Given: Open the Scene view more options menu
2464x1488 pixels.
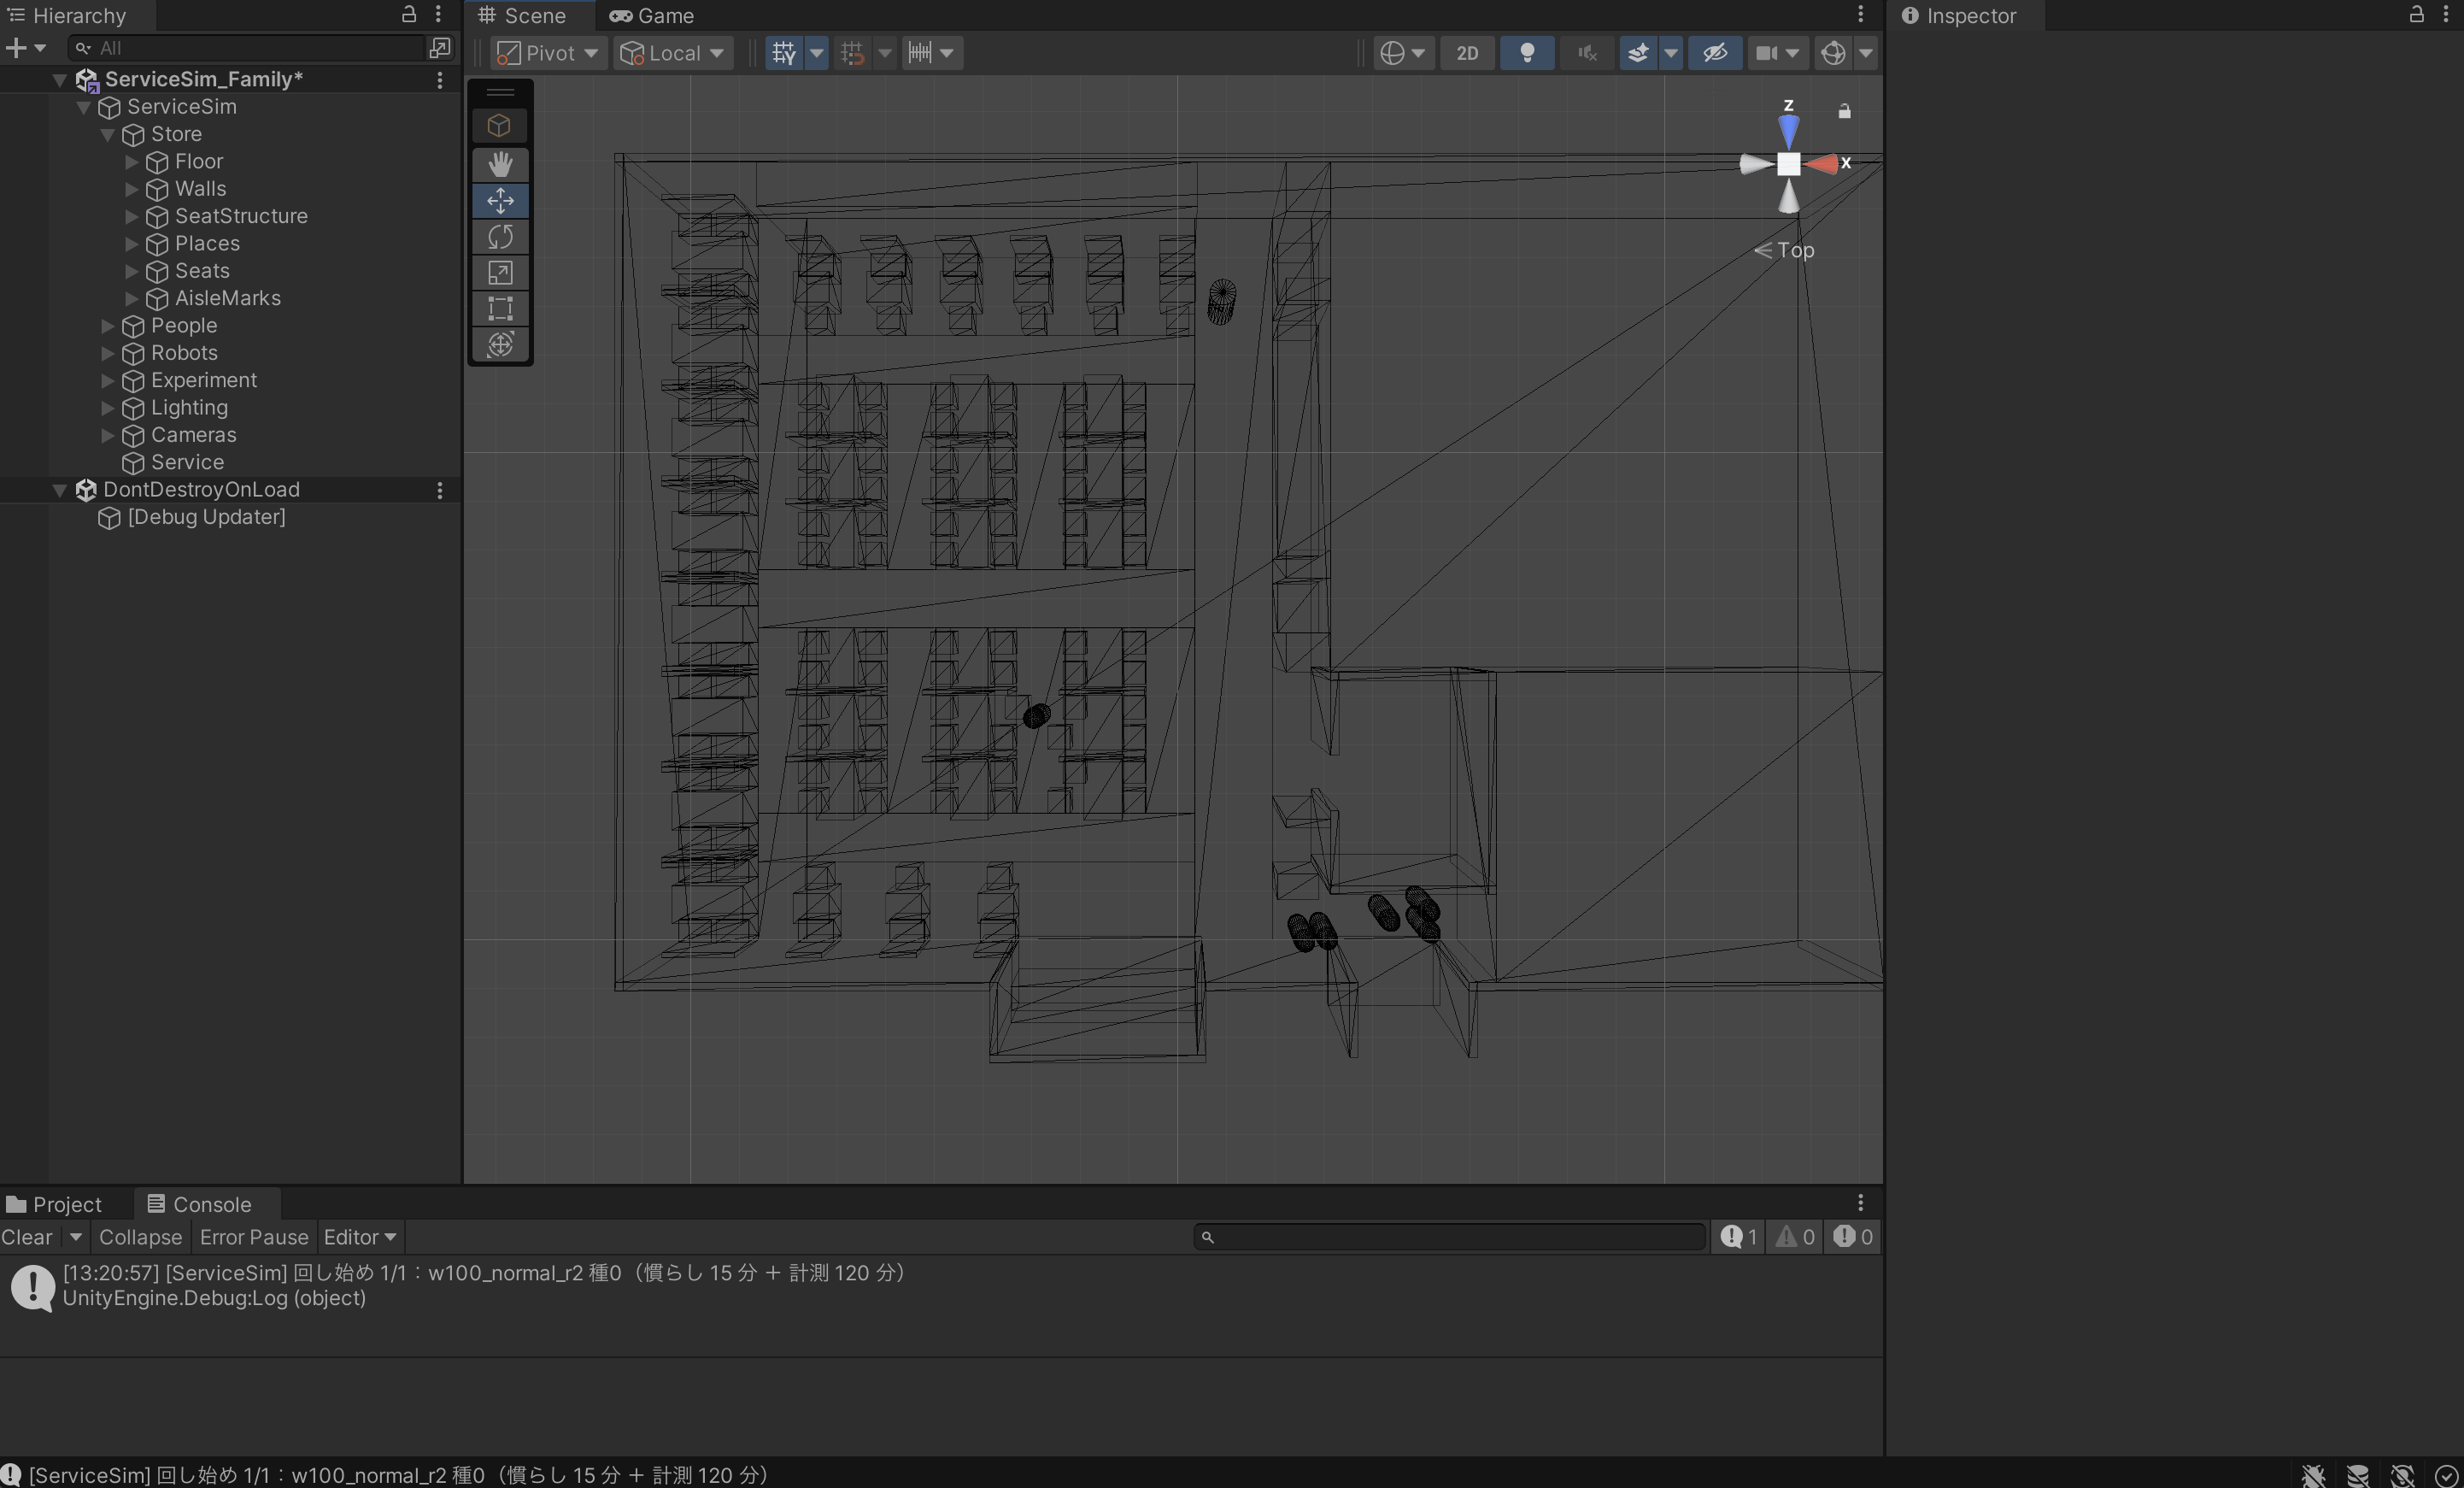Looking at the screenshot, I should point(1860,15).
